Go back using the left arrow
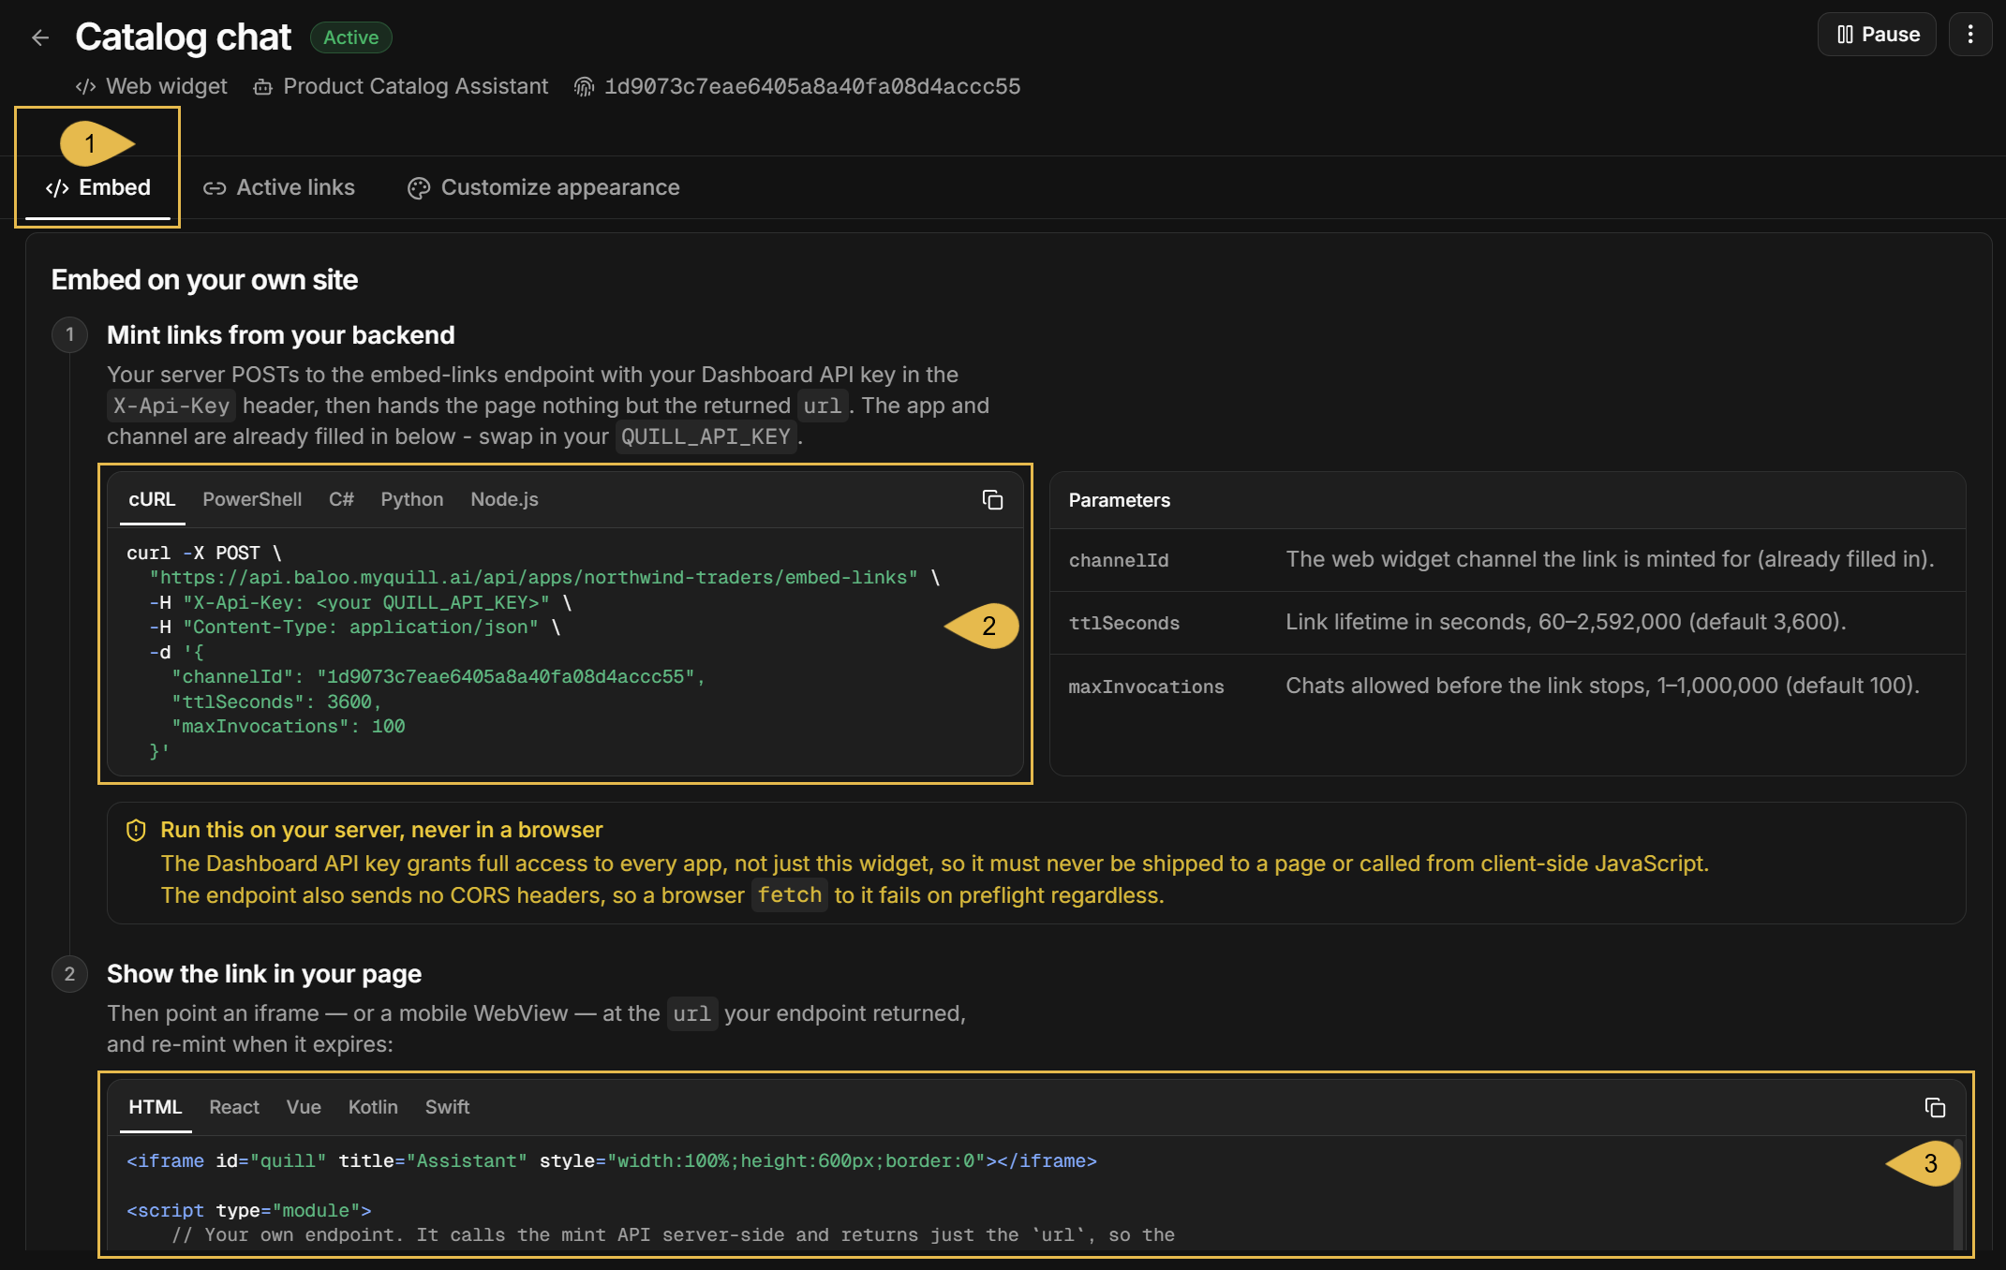Viewport: 2006px width, 1270px height. pyautogui.click(x=39, y=37)
